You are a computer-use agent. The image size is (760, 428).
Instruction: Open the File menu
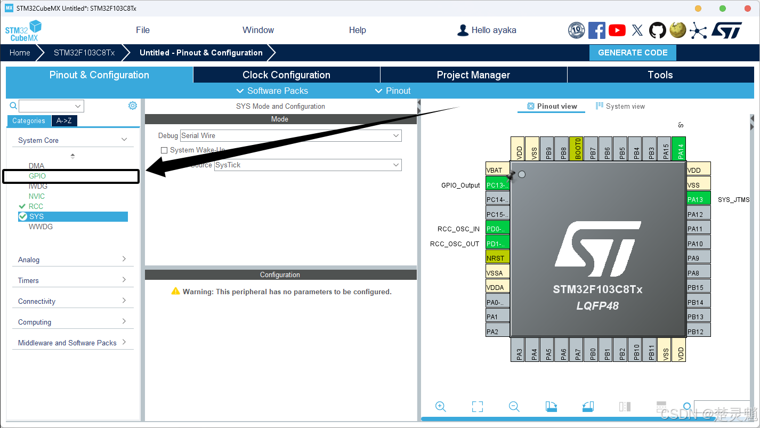point(143,30)
